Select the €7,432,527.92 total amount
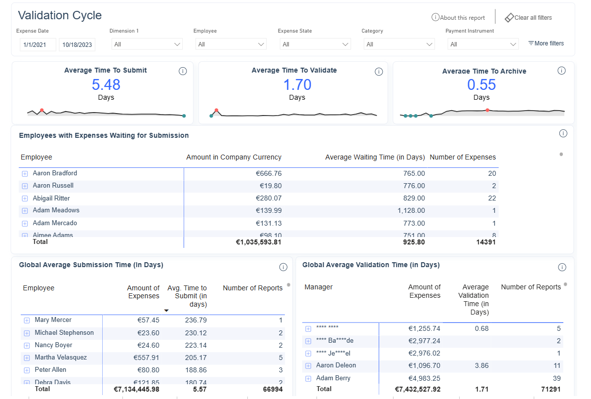Screen dimensions: 591x399 coord(418,389)
